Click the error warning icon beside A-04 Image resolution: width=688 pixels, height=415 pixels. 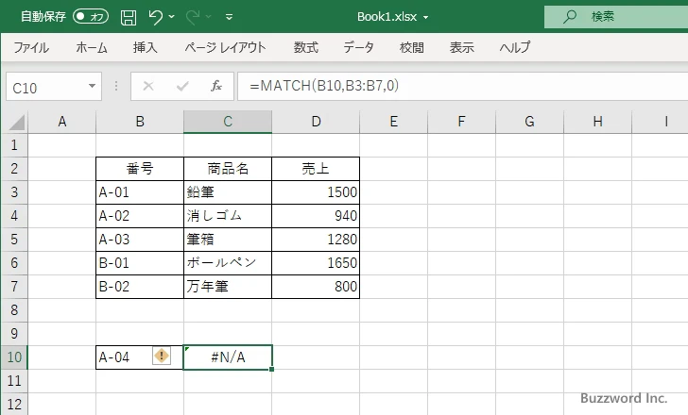pos(162,356)
